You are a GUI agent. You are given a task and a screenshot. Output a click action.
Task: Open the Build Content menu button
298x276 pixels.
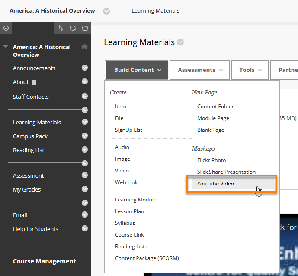(137, 70)
